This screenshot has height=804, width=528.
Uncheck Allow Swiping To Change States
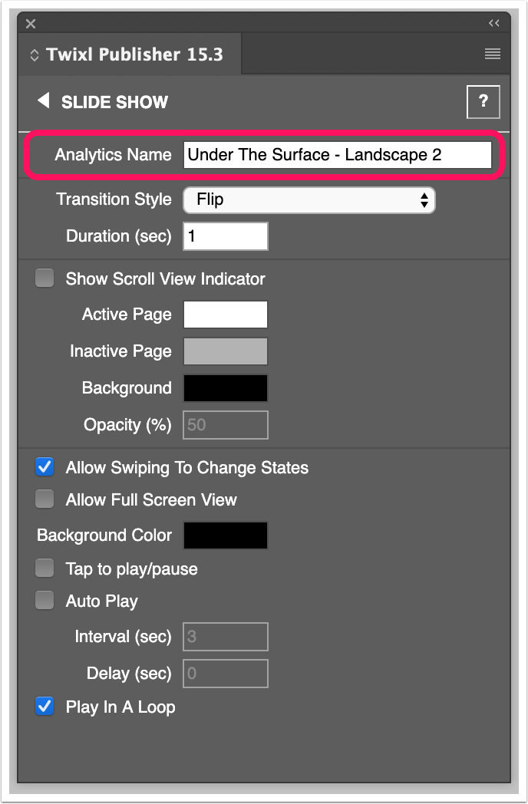click(x=45, y=467)
